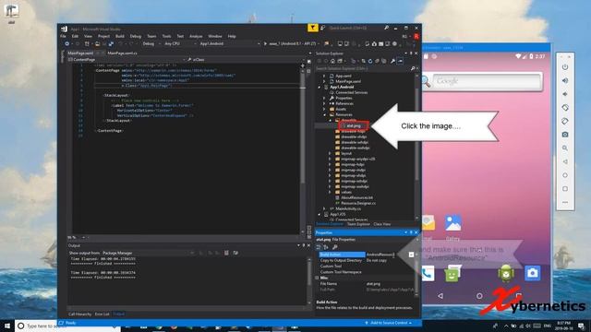Click the feedback filter flag icon

click(313, 28)
